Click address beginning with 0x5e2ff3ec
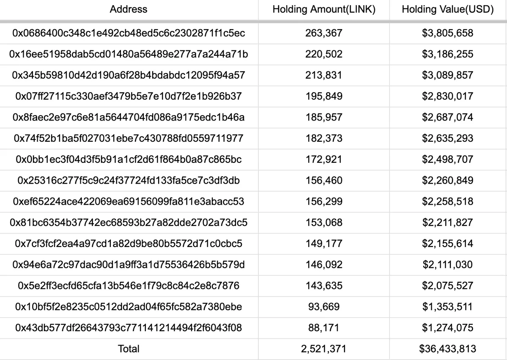Image resolution: width=507 pixels, height=360 pixels. 129,286
